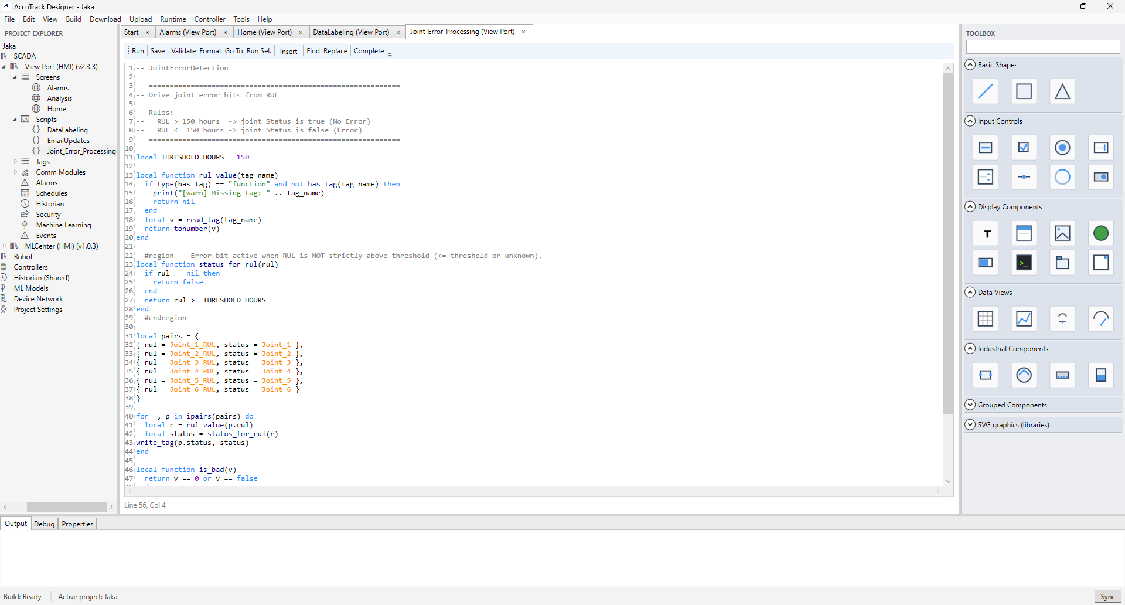Collapse the Basic Shapes toolbox section

(x=970, y=65)
